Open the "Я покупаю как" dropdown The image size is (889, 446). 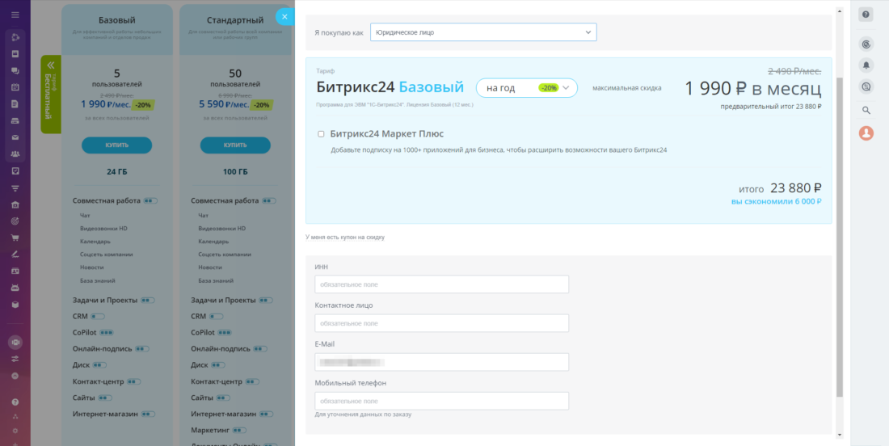coord(483,32)
